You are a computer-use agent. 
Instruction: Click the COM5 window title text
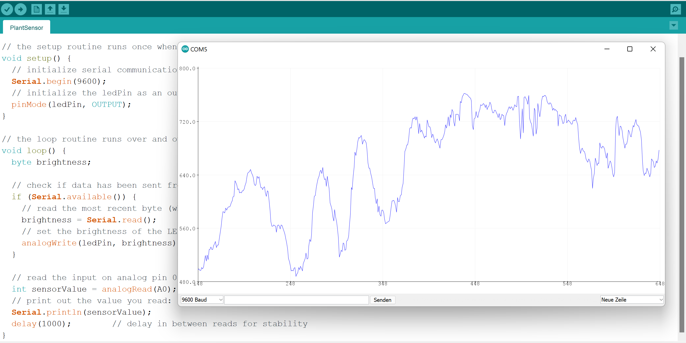[x=199, y=49]
